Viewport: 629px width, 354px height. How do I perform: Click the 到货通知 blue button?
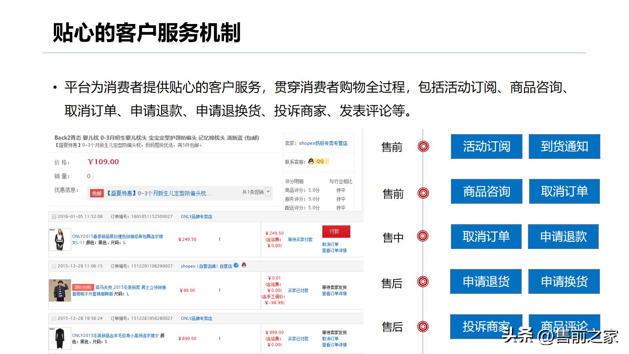(565, 146)
